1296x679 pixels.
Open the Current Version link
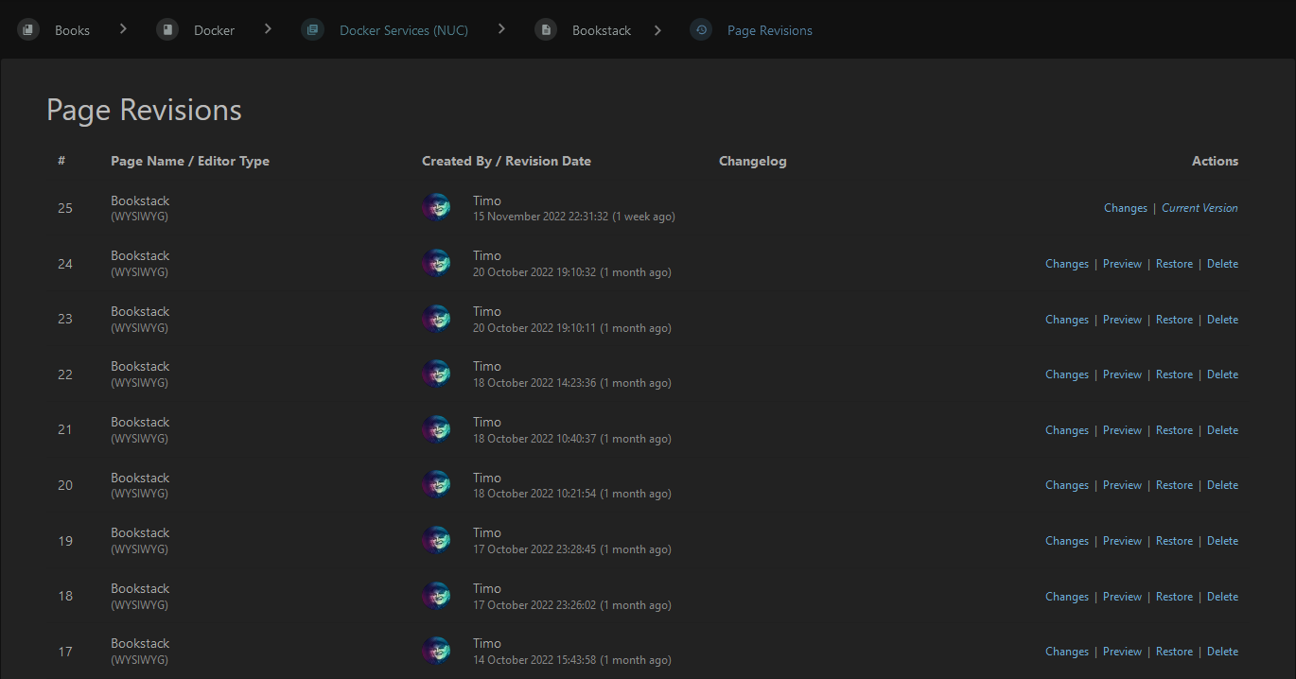click(x=1199, y=207)
